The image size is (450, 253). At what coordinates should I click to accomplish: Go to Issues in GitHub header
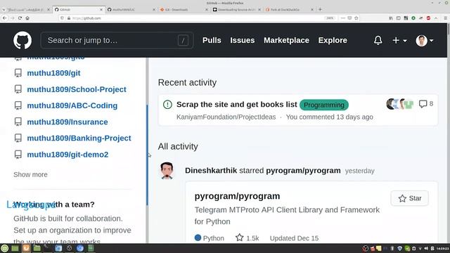(242, 41)
